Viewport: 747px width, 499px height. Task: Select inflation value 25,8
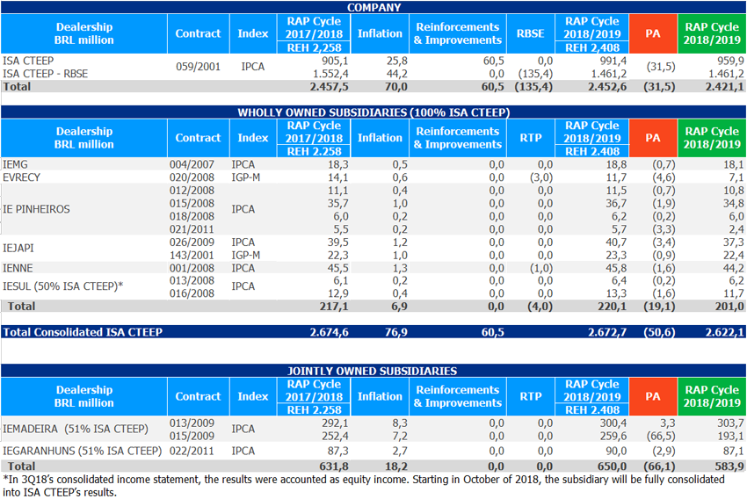click(x=397, y=61)
